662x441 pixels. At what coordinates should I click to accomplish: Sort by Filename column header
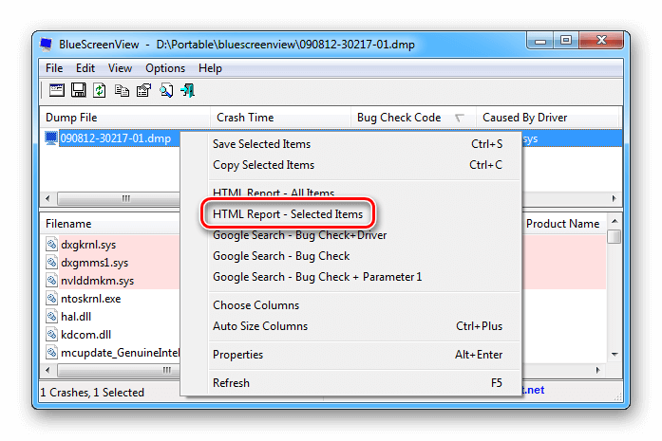click(110, 224)
